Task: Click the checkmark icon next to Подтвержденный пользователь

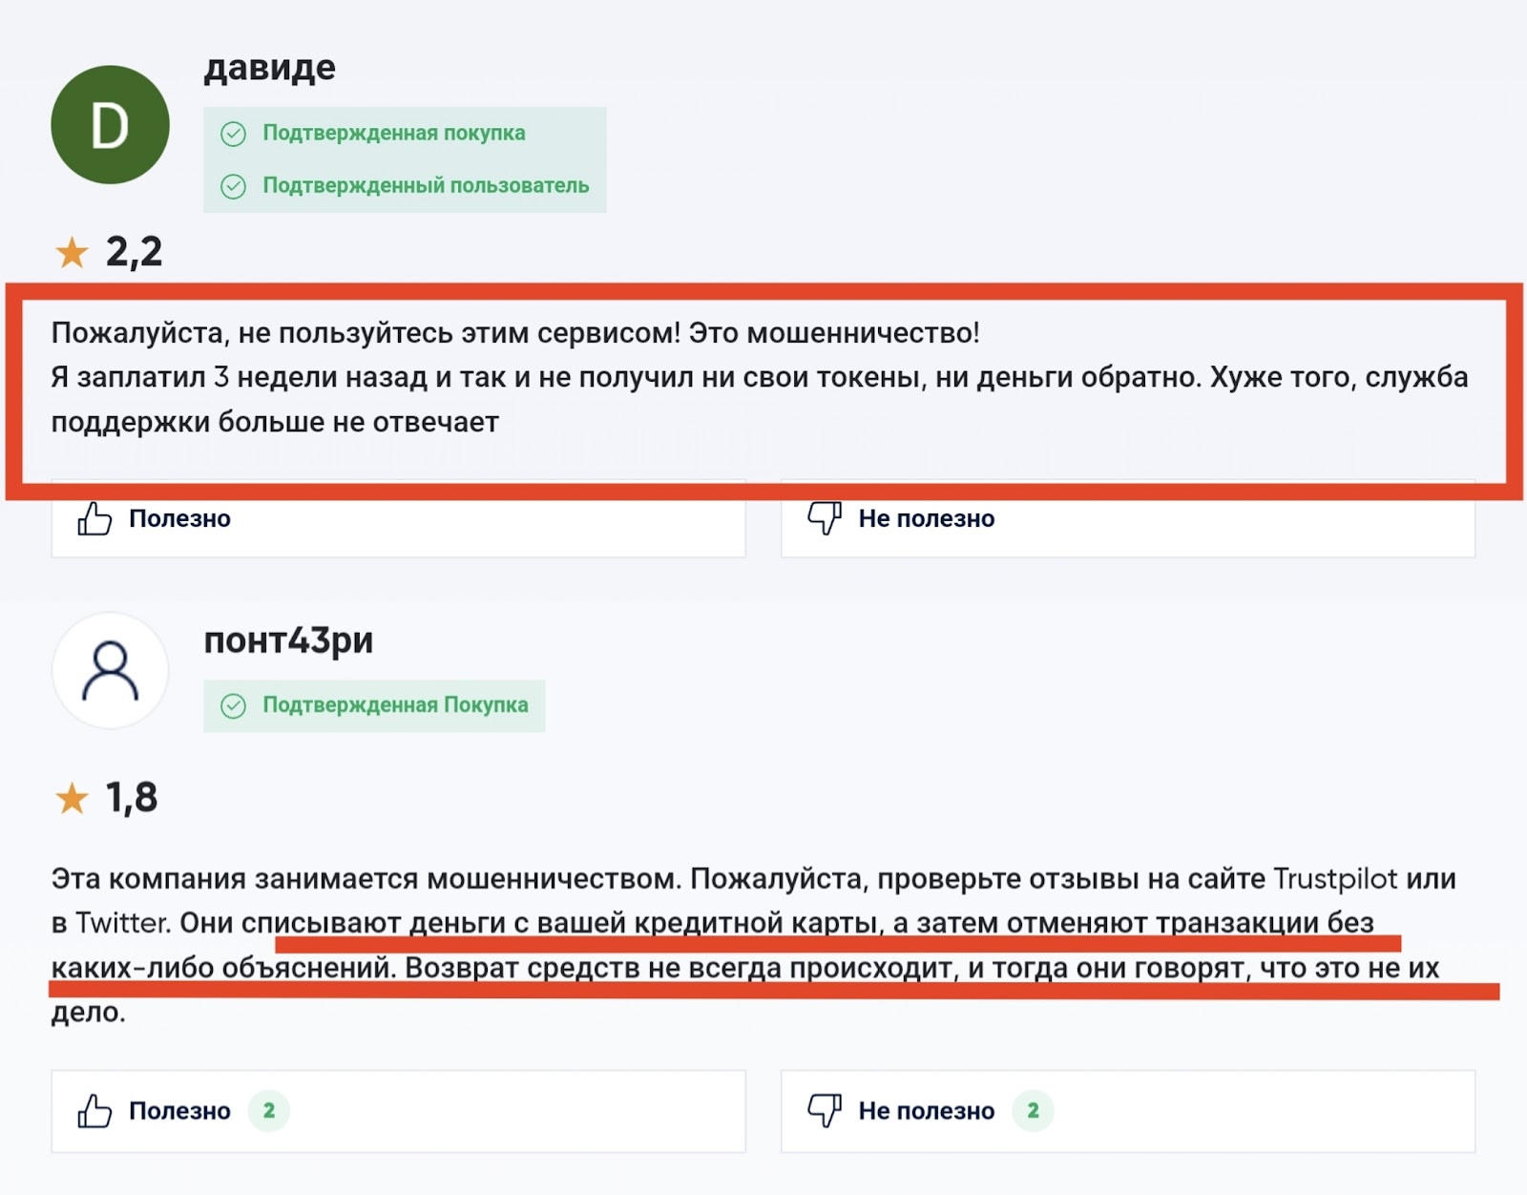Action: pyautogui.click(x=234, y=186)
